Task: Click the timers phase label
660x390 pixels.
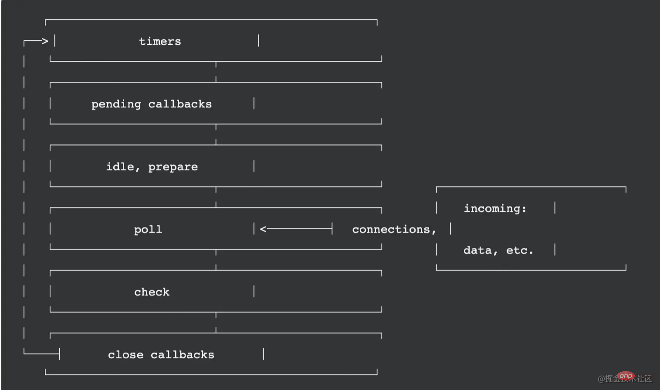Action: (x=160, y=41)
